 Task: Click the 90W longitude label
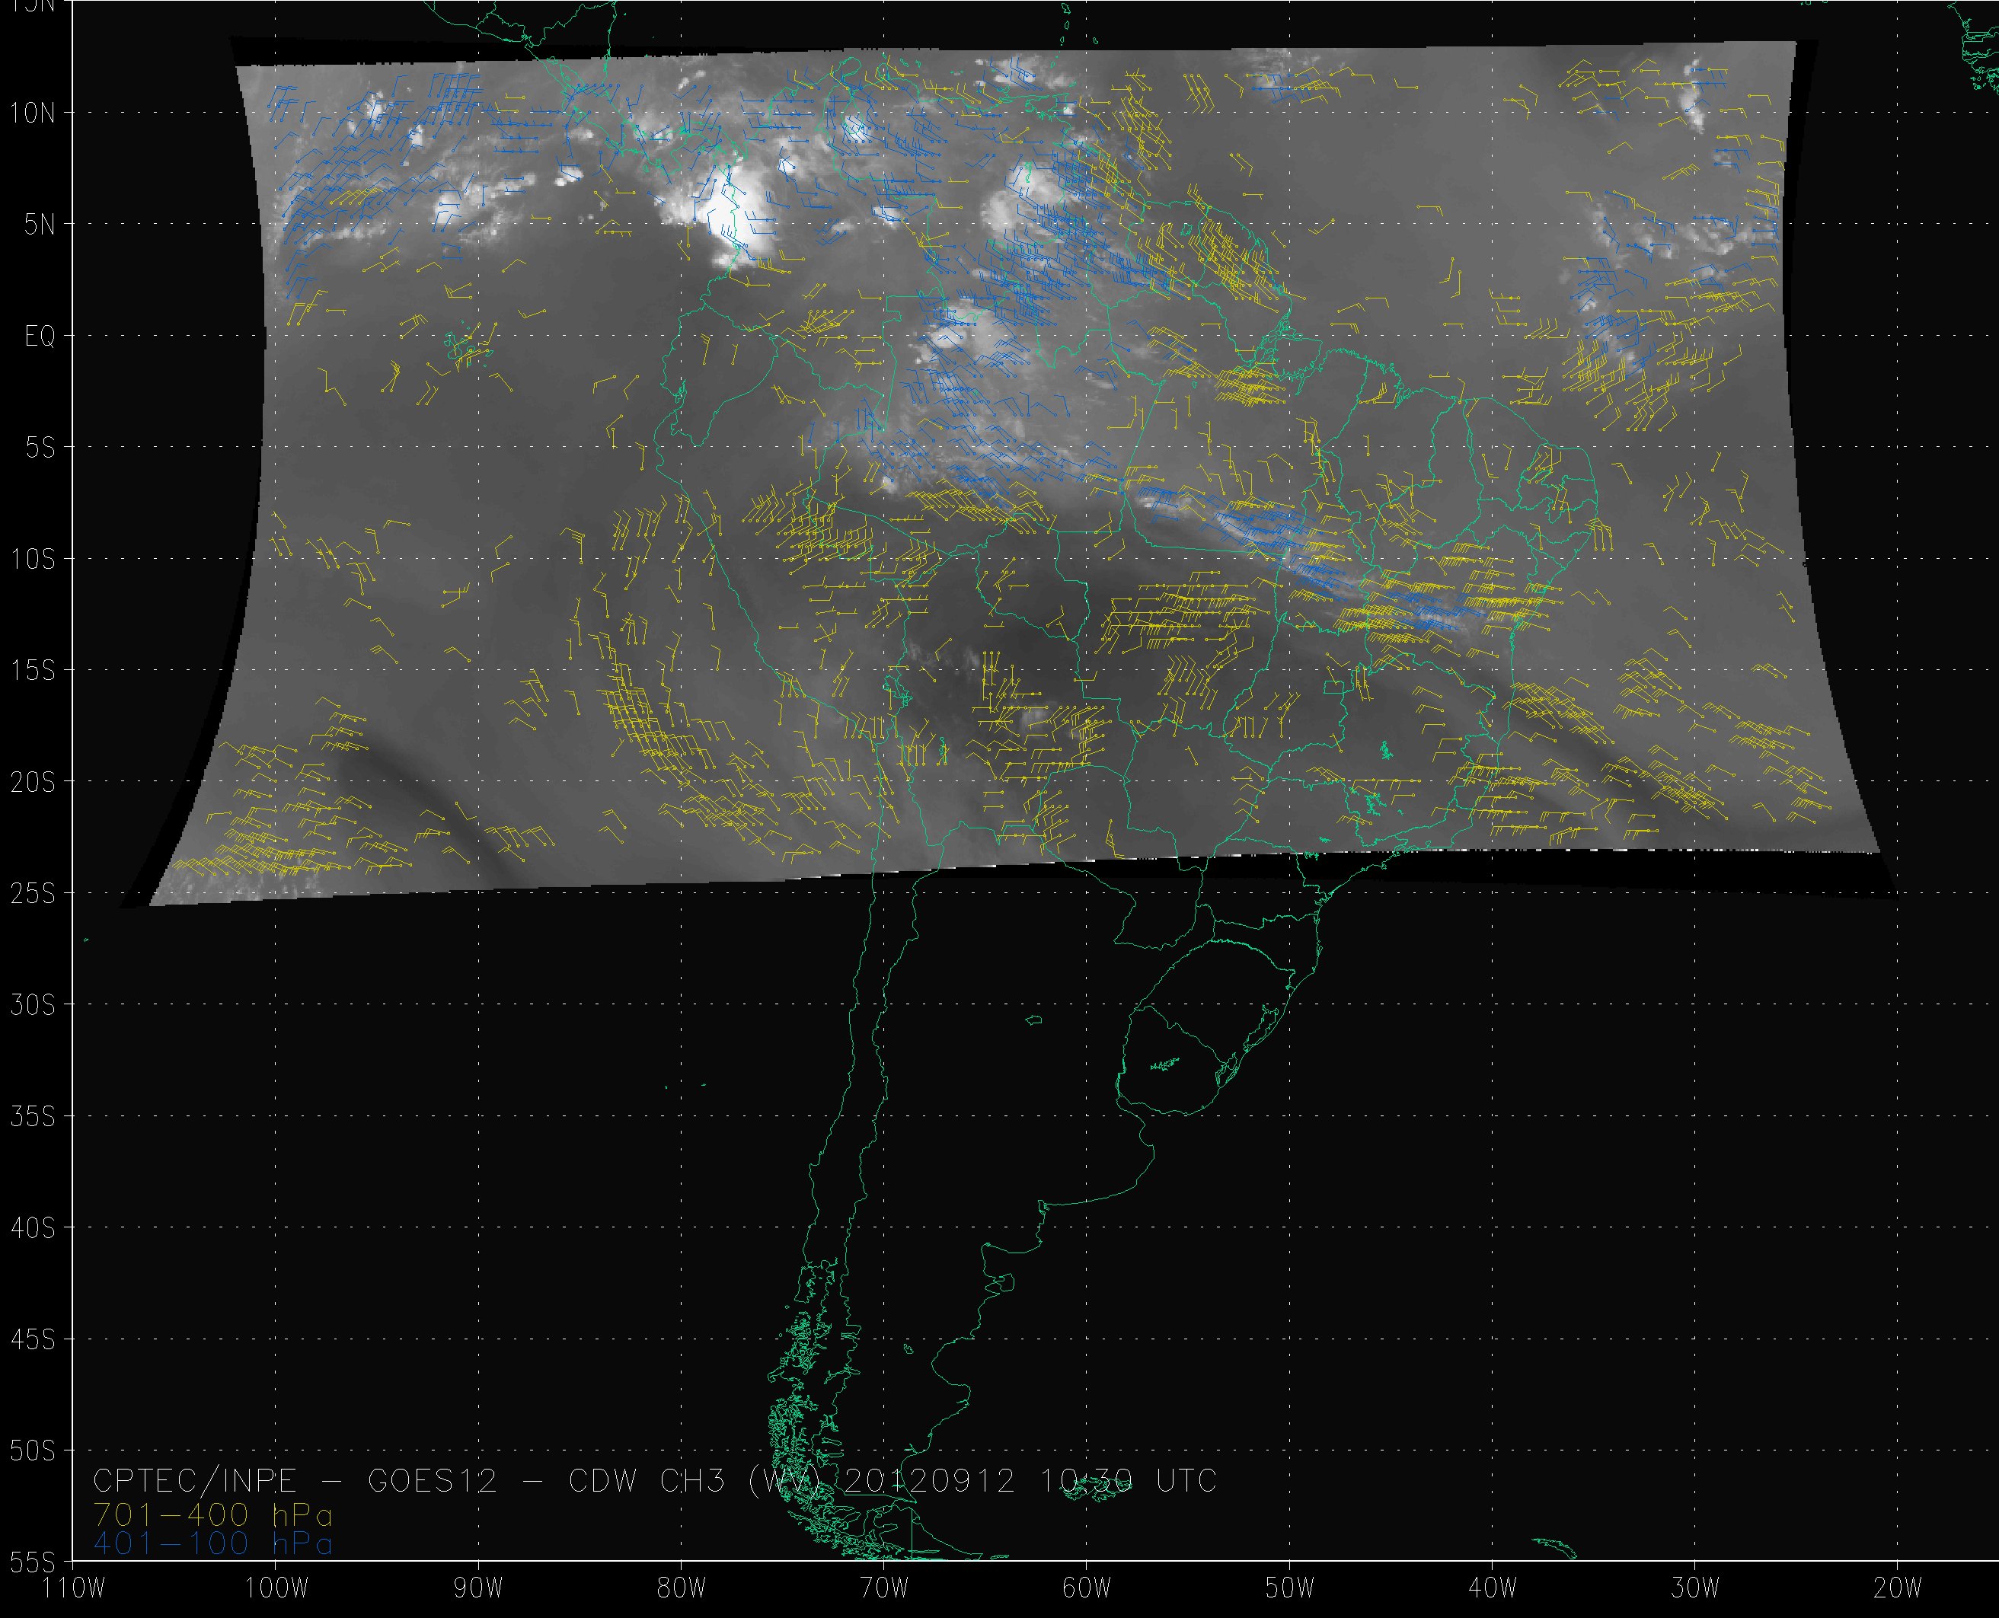coord(479,1588)
